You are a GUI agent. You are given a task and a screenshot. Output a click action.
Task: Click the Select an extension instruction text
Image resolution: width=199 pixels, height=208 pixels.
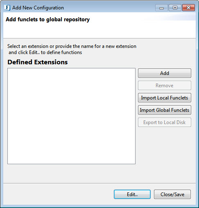72,46
